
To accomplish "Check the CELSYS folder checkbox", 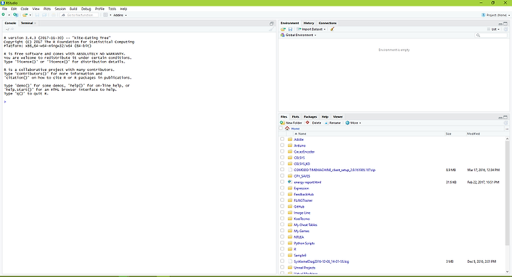I will point(282,158).
